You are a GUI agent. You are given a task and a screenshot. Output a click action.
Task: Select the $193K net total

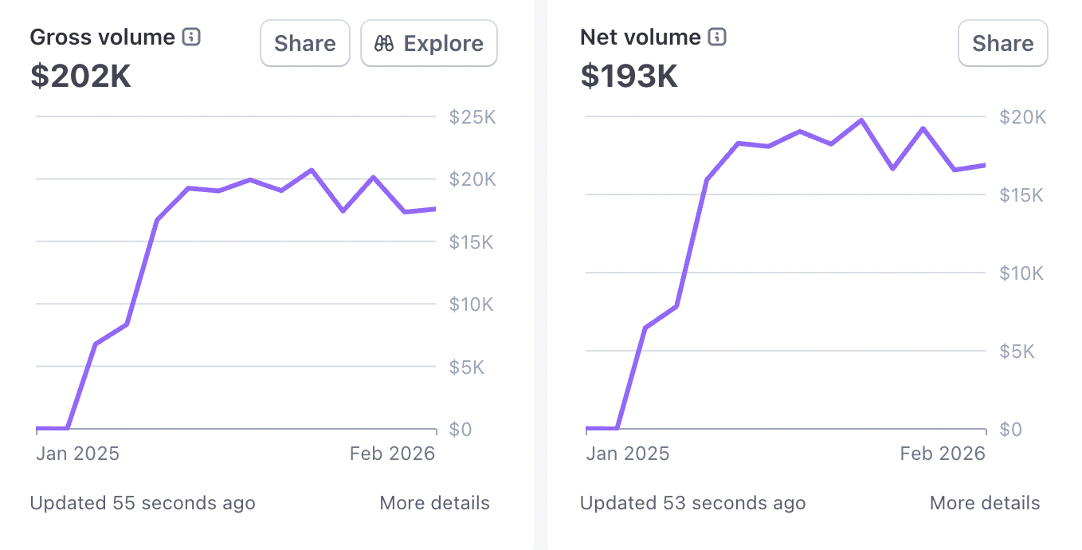pos(629,76)
